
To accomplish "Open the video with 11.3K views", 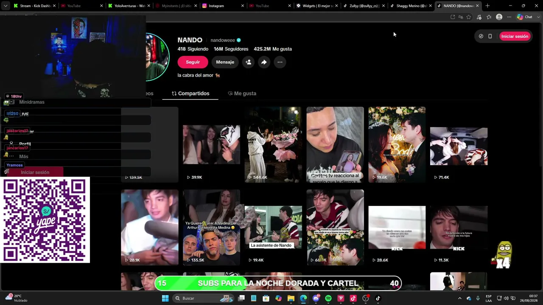I will tap(459, 227).
